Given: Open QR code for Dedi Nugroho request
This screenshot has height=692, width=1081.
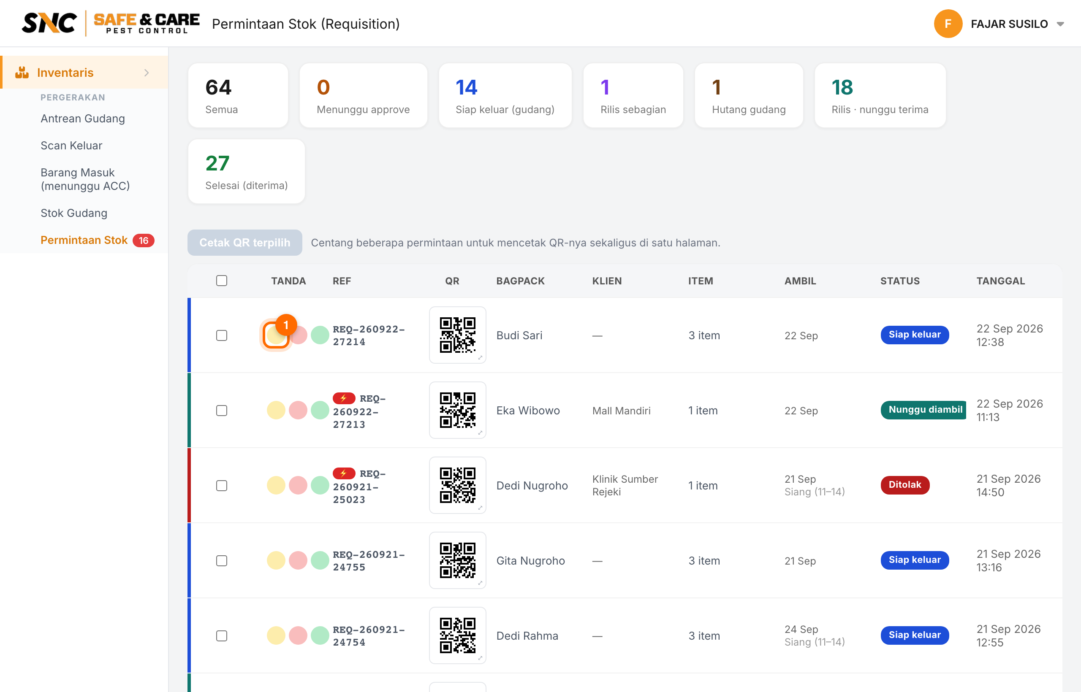Looking at the screenshot, I should 457,485.
